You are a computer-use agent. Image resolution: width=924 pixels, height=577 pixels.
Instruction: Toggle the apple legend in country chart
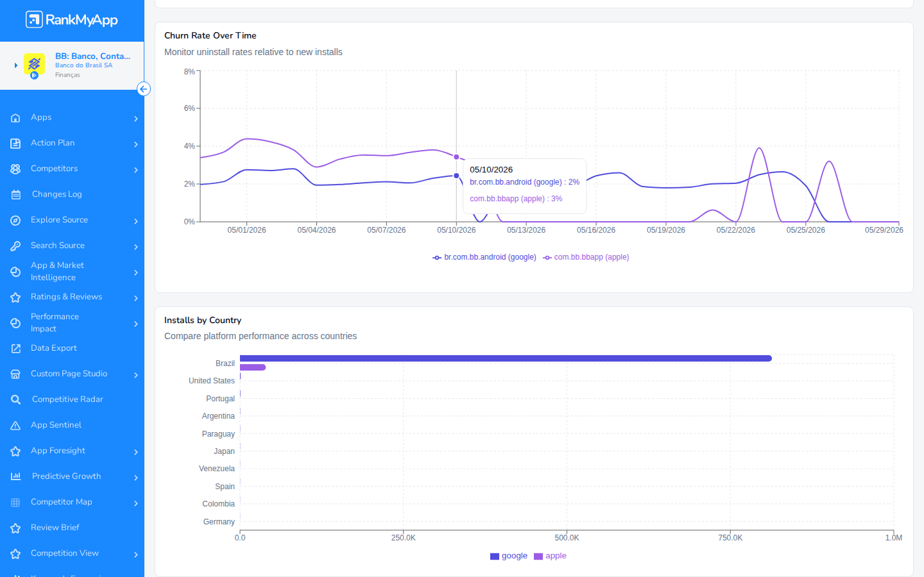(551, 556)
